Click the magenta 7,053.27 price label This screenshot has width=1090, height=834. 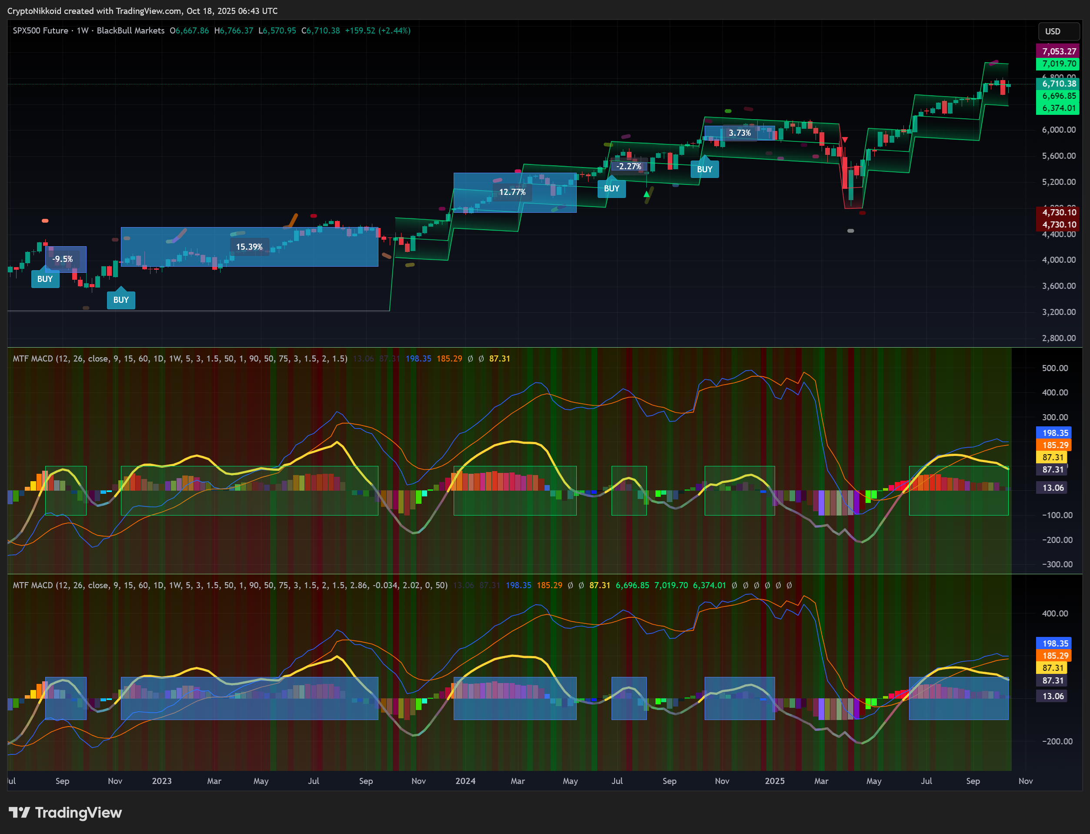1059,51
